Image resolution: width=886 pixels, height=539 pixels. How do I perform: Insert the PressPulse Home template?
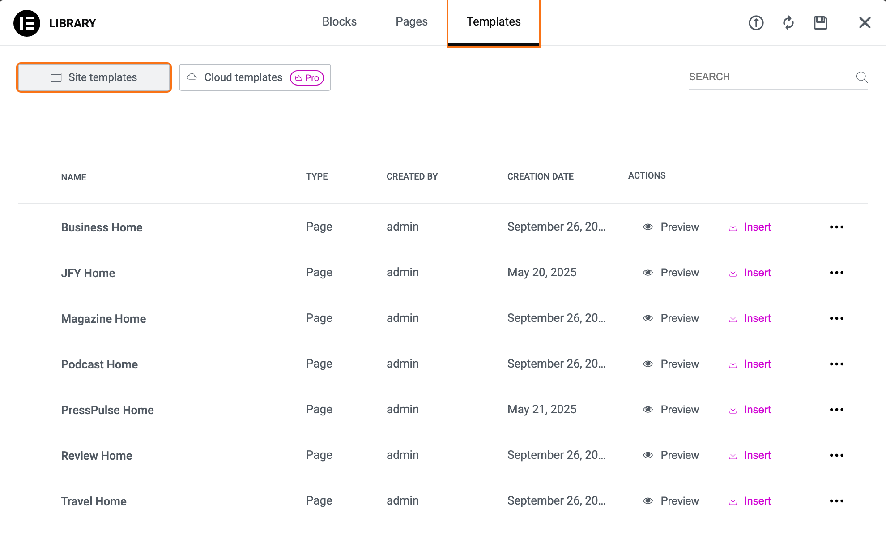[x=750, y=410]
